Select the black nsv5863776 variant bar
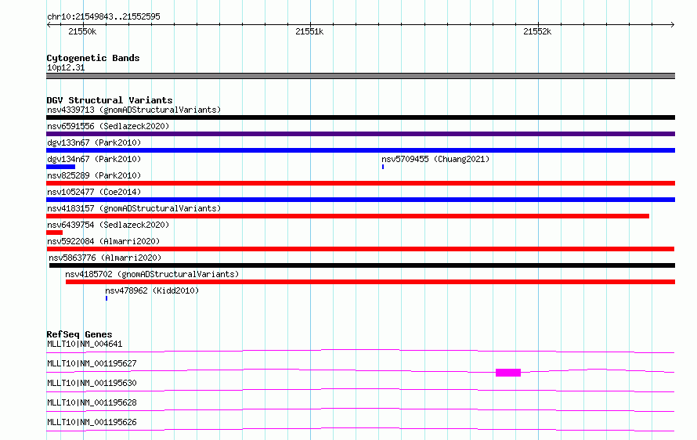 pyautogui.click(x=362, y=265)
